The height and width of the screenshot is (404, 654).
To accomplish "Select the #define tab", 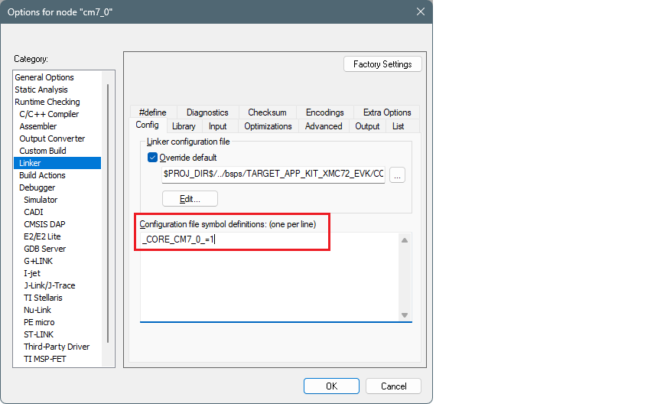I will coord(152,112).
